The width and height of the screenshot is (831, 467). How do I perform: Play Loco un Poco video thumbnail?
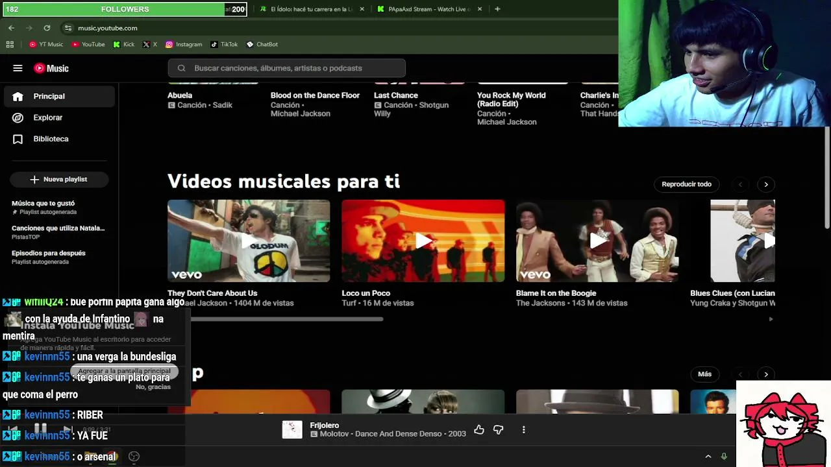point(423,241)
